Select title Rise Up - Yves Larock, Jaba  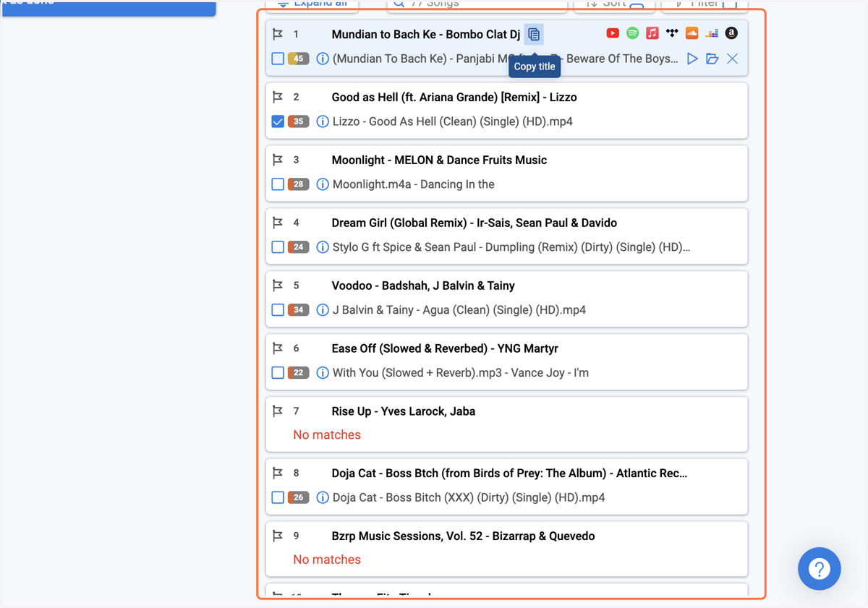click(404, 411)
